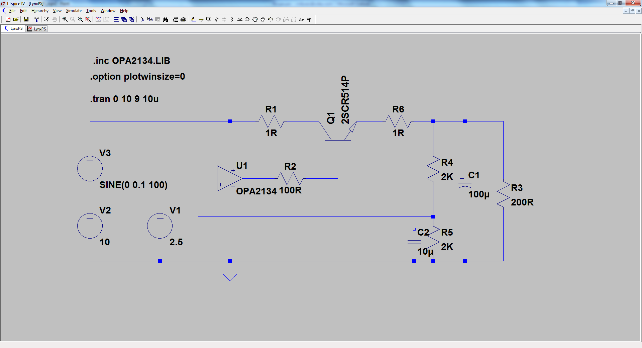Cascade the open windows
642x348 pixels.
(x=124, y=19)
